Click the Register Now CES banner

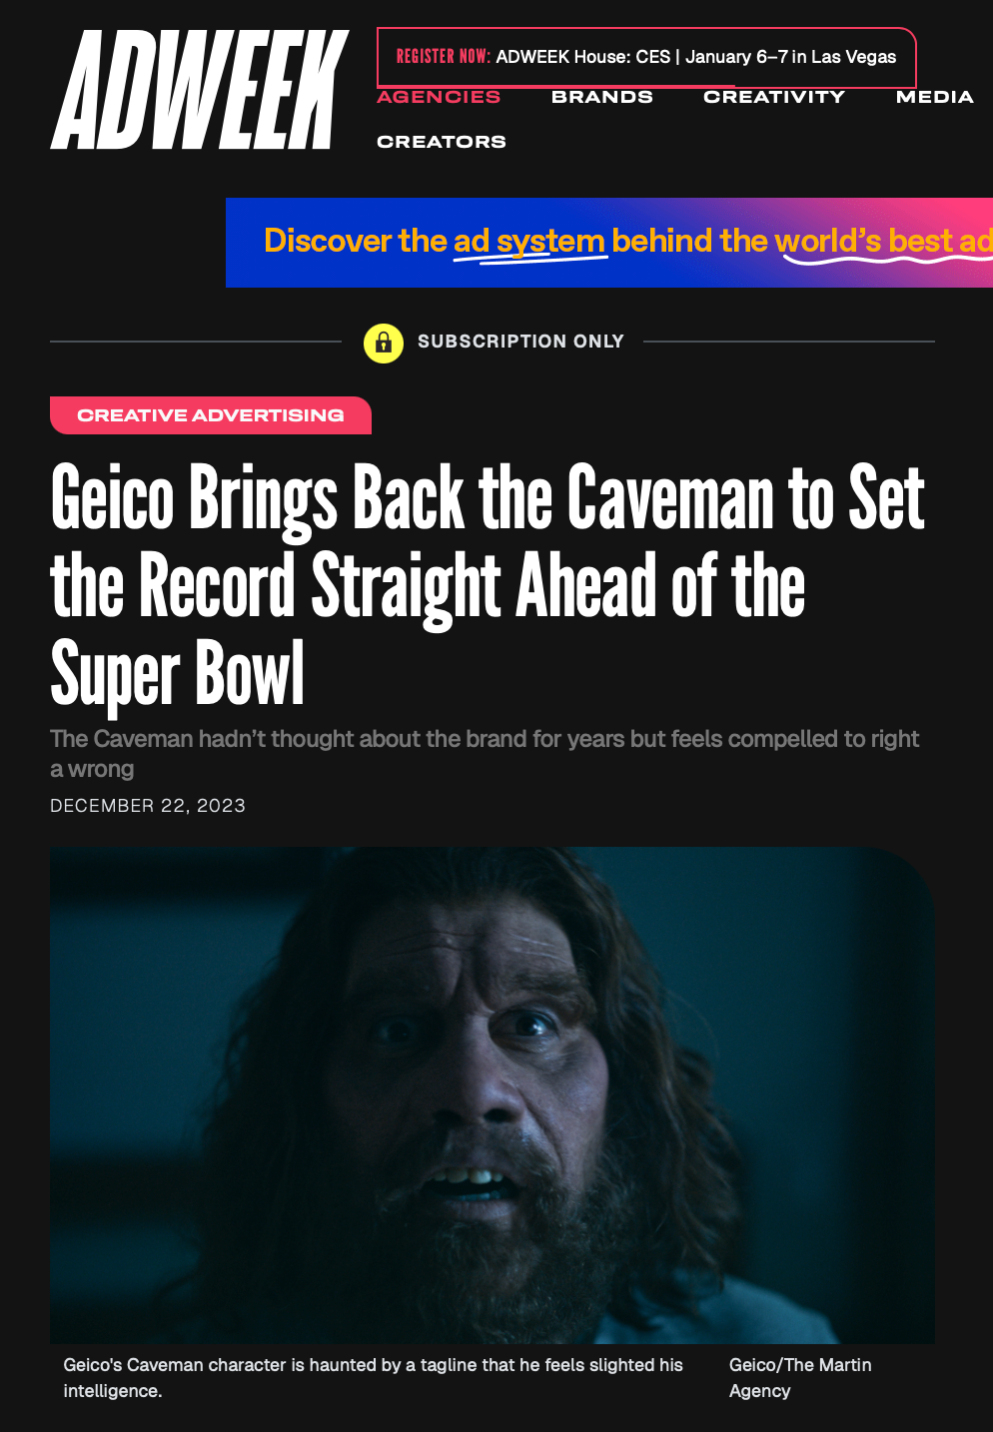(646, 57)
